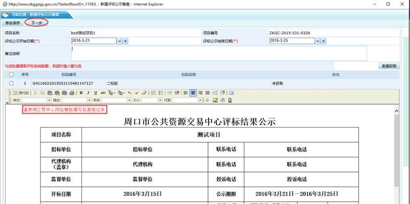The height and width of the screenshot is (204, 410).
Task: Click the print icon in editor toolbar
Action: [x=72, y=93]
